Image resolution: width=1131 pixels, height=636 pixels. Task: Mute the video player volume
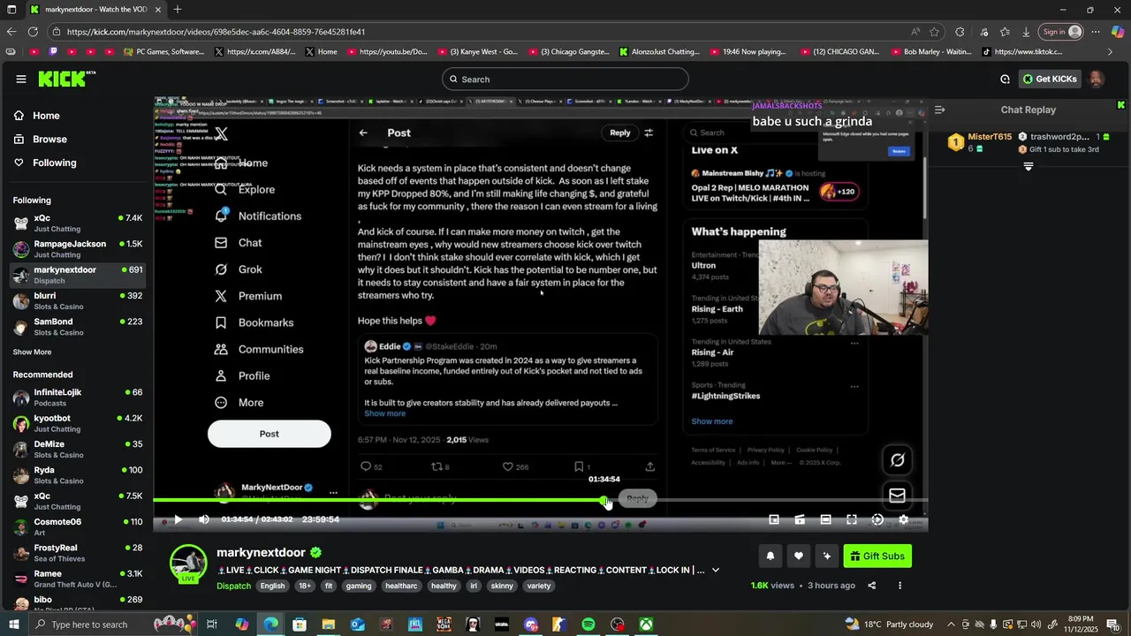click(204, 519)
